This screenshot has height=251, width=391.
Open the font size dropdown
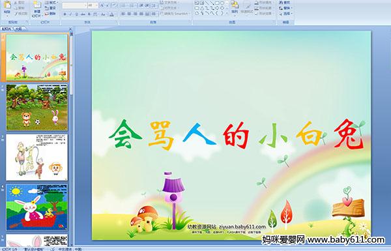pos(96,5)
